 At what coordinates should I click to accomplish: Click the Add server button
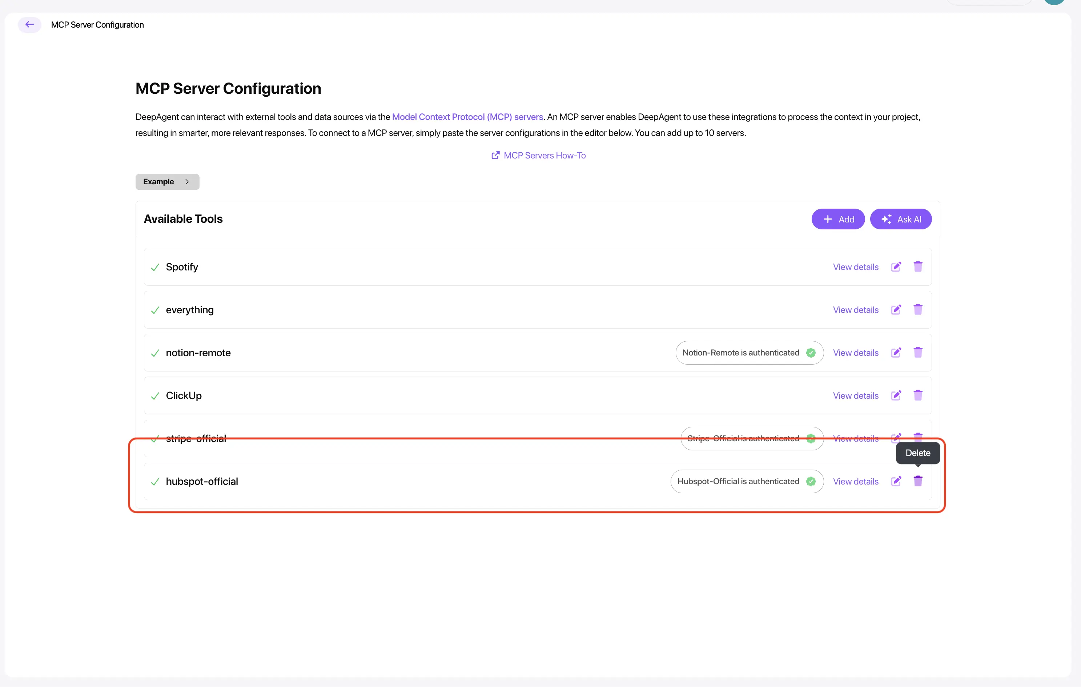[838, 219]
